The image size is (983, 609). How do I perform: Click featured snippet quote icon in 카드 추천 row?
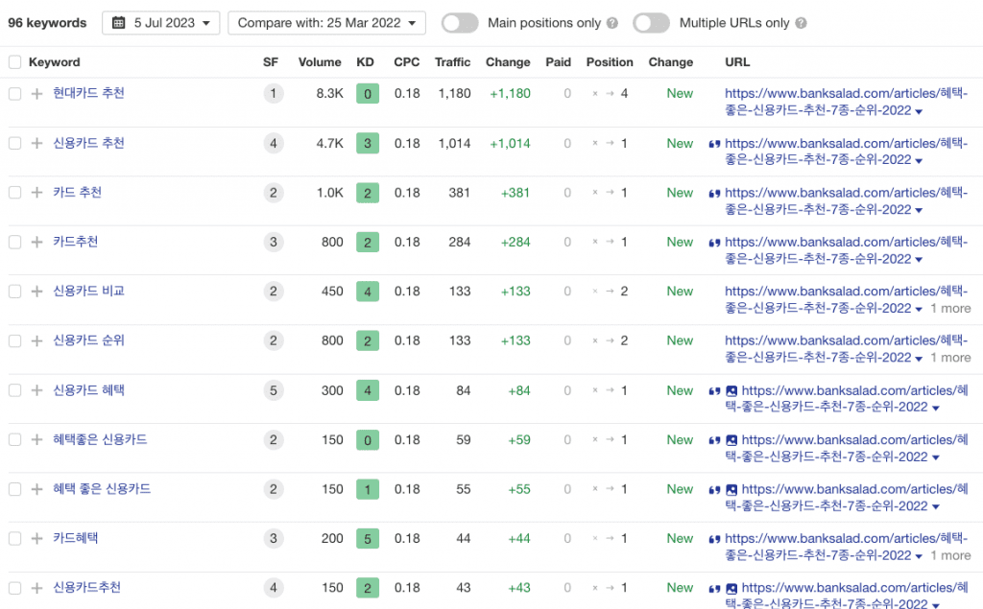714,194
